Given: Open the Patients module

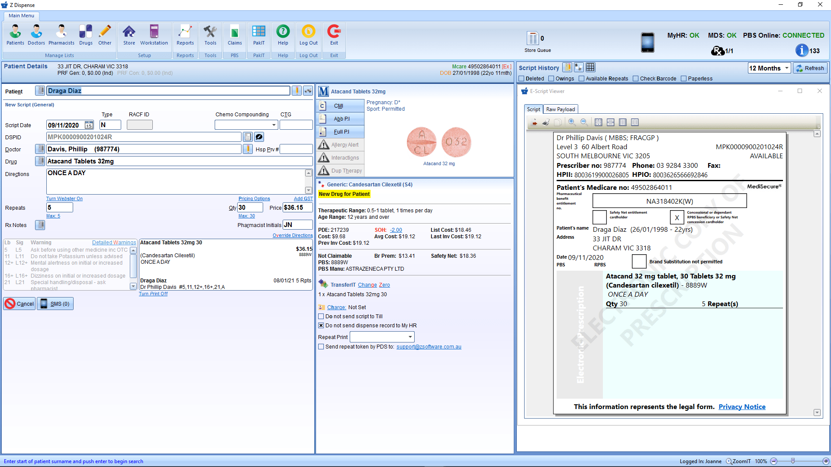Looking at the screenshot, I should point(15,35).
